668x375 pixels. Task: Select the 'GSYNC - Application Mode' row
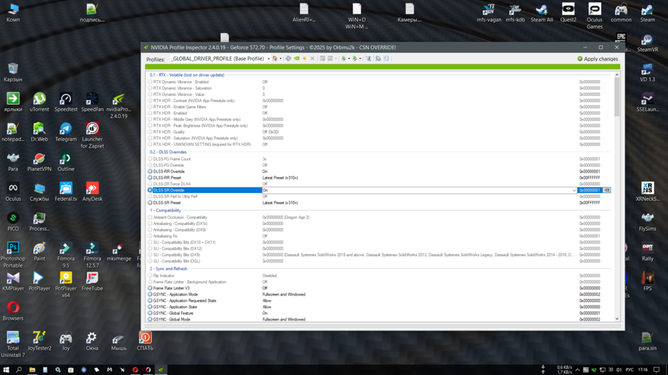coord(379,294)
